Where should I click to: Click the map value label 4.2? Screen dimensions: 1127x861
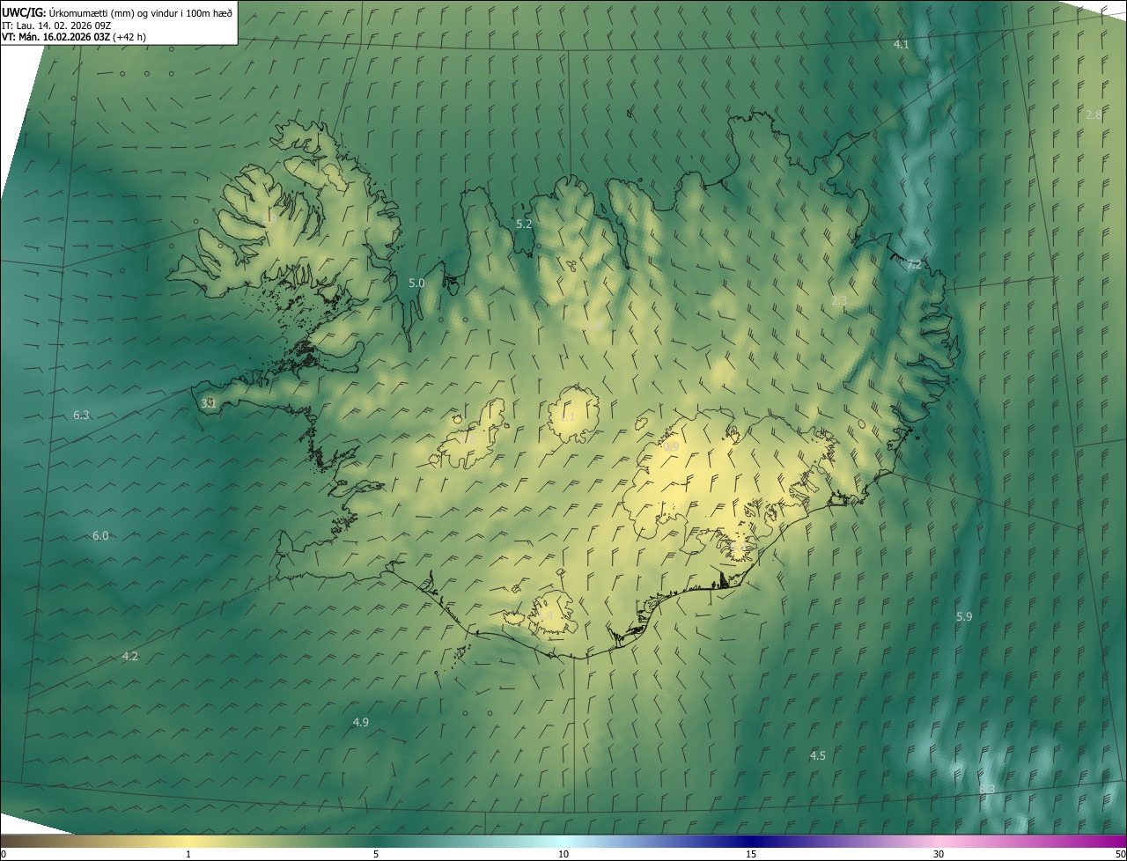(x=130, y=657)
